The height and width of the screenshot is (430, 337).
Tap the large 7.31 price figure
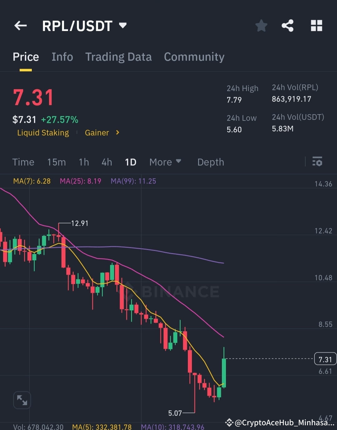click(x=33, y=98)
